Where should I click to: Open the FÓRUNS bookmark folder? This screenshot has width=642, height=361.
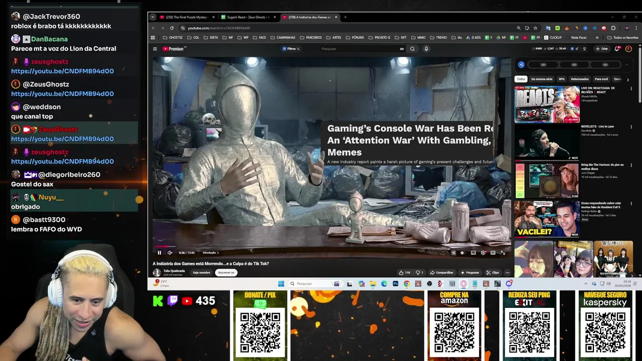pyautogui.click(x=355, y=38)
